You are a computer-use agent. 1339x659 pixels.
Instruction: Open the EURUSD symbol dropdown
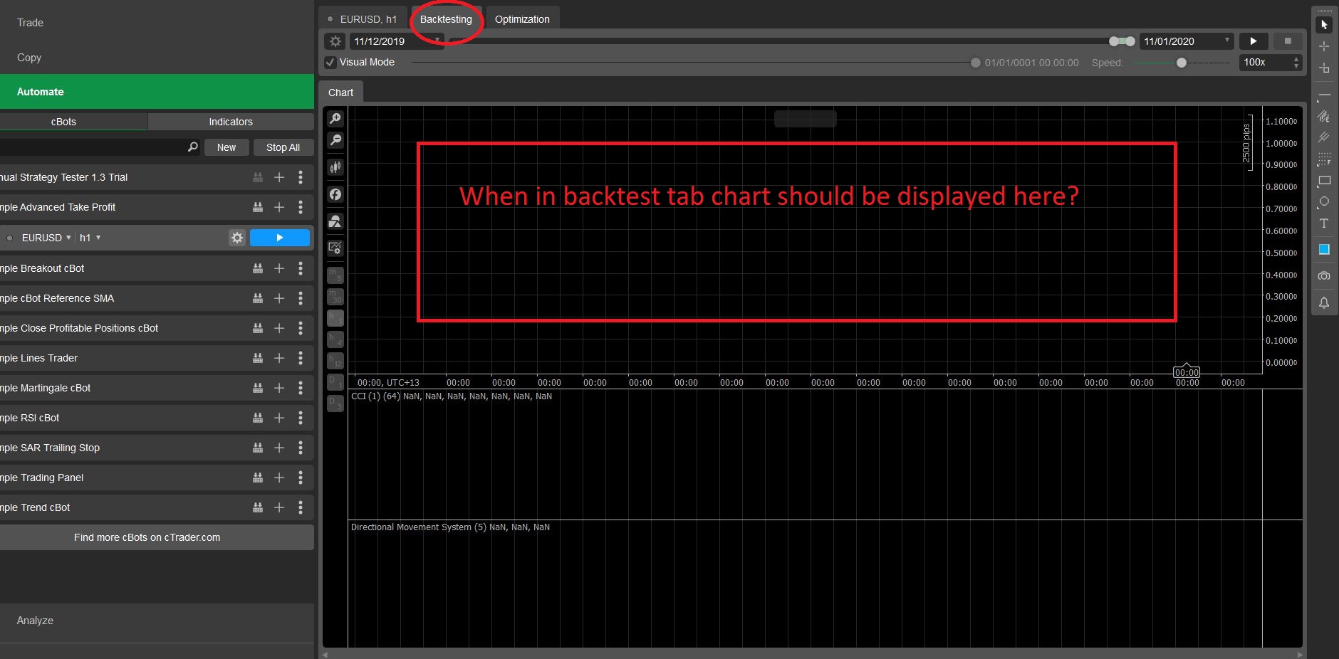[x=46, y=238]
